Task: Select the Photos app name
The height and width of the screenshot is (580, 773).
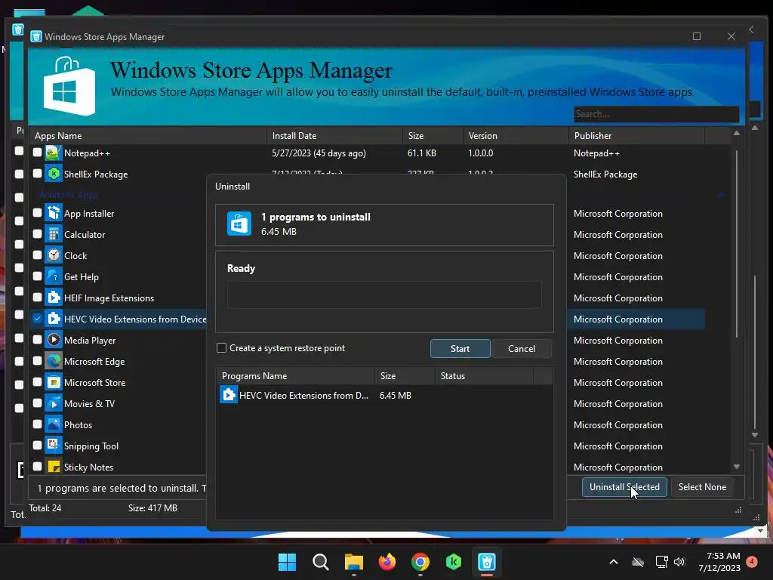Action: [78, 424]
